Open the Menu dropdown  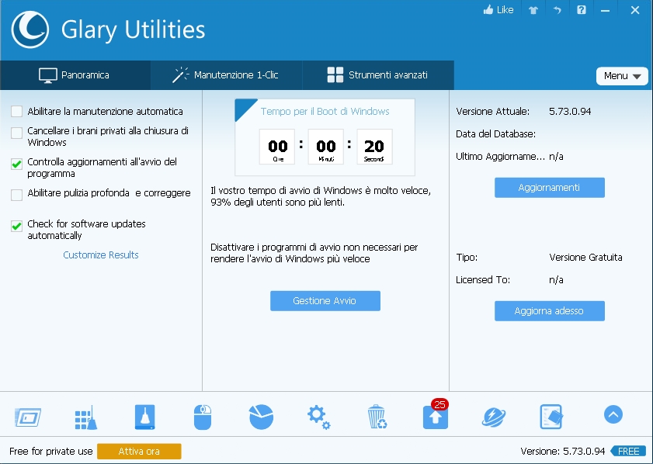tap(622, 76)
